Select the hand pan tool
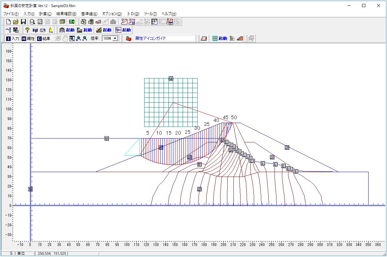 65,38
